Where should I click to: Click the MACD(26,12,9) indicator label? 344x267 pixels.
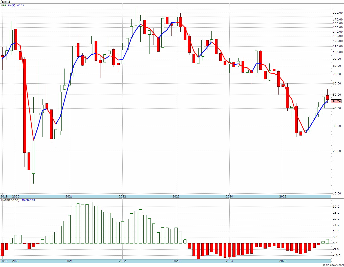pos(10,200)
